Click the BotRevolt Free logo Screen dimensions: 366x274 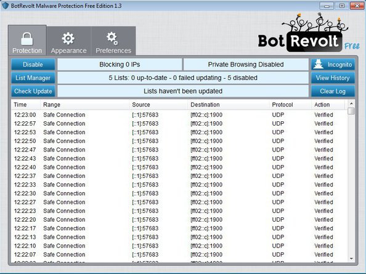point(309,33)
